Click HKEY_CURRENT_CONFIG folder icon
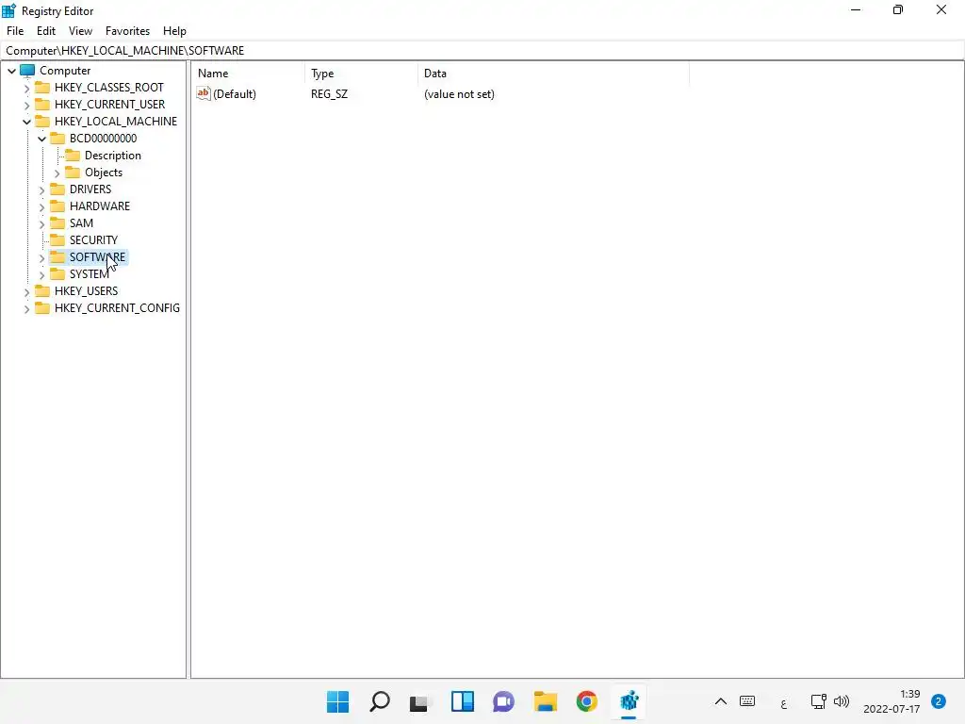 (x=41, y=308)
